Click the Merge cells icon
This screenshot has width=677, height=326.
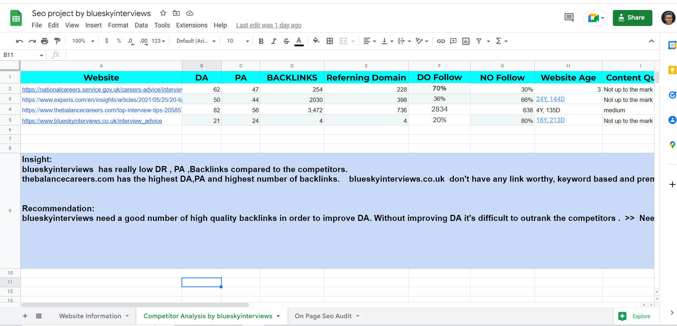point(343,41)
